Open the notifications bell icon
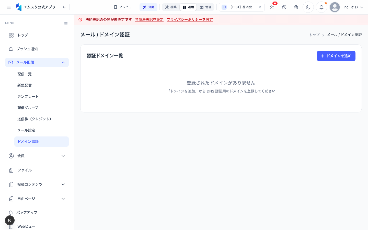Image resolution: width=368 pixels, height=230 pixels. tap(321, 7)
